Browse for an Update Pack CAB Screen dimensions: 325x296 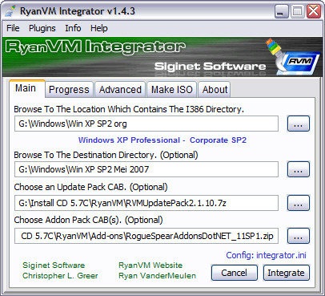coord(299,203)
